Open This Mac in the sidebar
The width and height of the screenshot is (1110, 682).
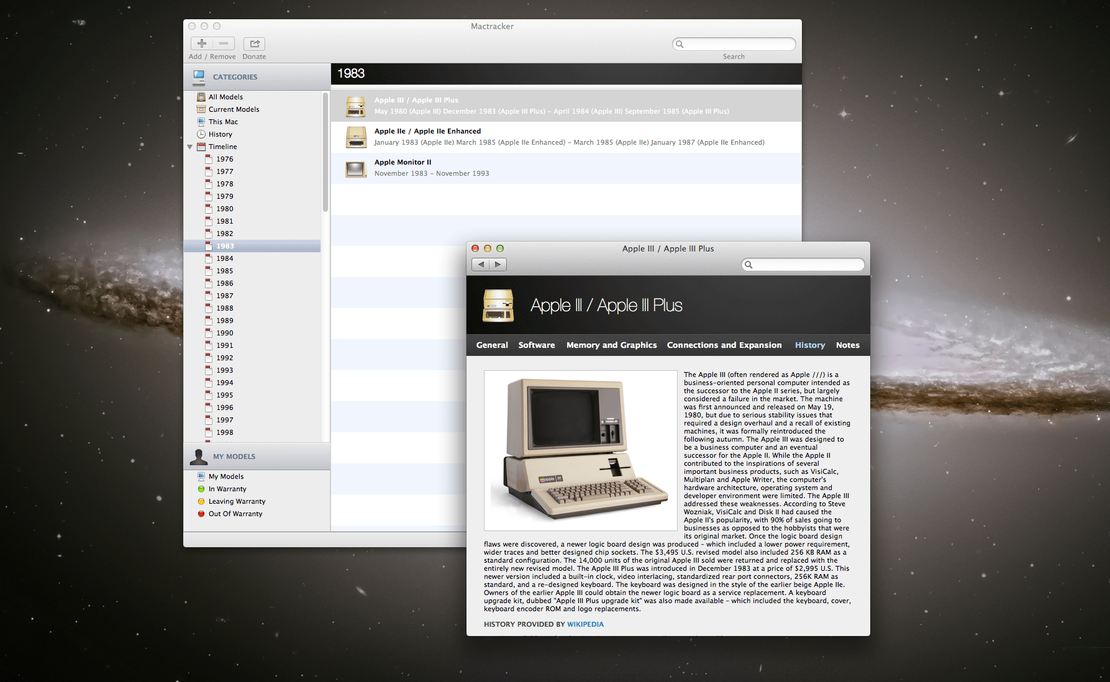click(202, 122)
